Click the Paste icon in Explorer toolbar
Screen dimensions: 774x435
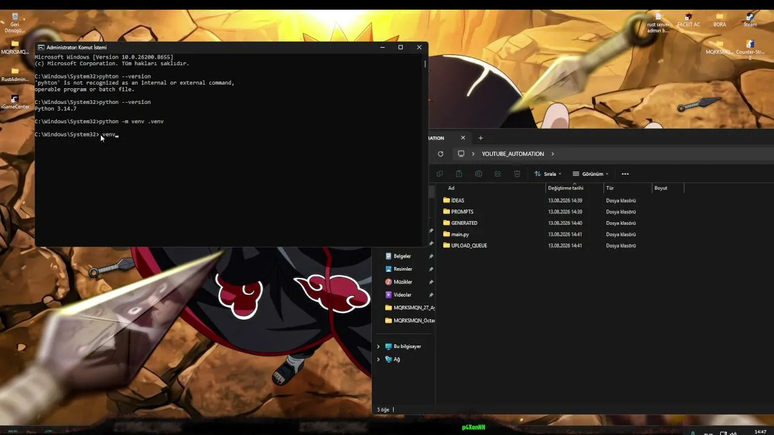(459, 174)
